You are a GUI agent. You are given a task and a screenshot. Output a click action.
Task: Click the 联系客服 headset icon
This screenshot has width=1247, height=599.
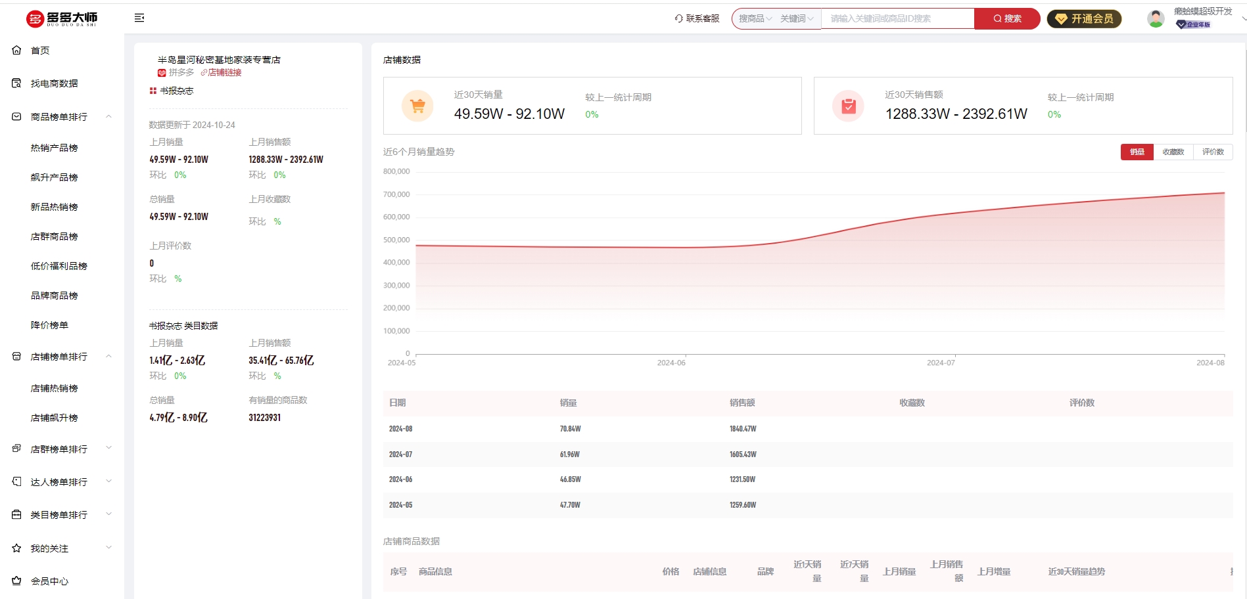click(678, 18)
